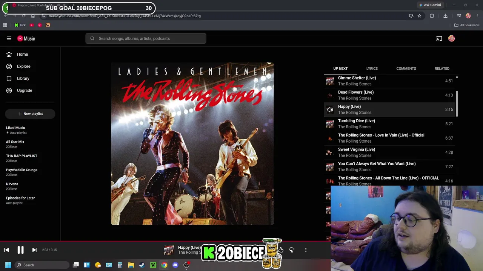
Task: Click the speaker icon on Happy (Live) row
Action: (x=330, y=110)
